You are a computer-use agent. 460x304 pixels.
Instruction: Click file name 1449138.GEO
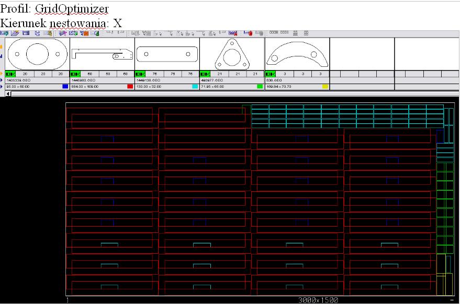point(148,80)
